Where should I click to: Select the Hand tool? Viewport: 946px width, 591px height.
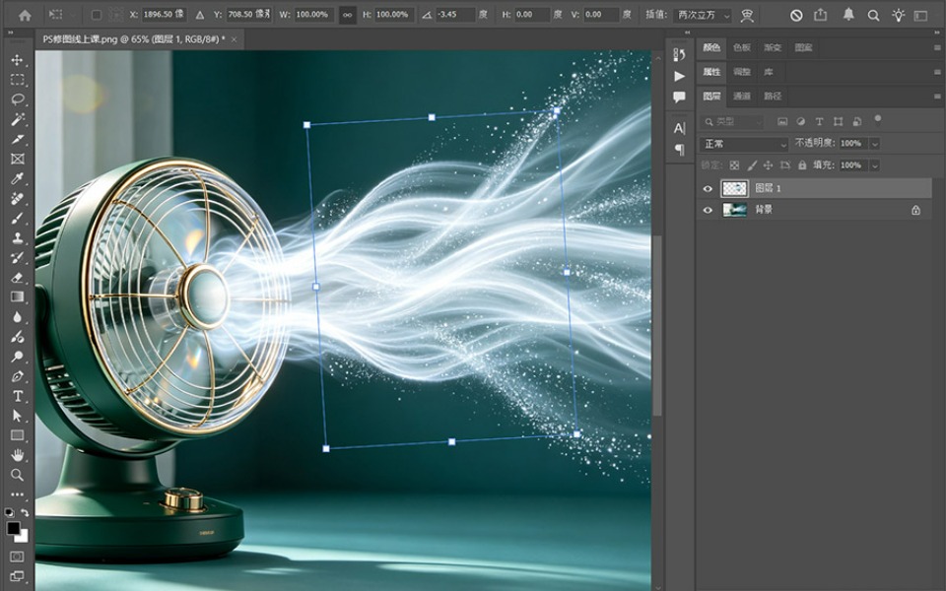(x=17, y=455)
